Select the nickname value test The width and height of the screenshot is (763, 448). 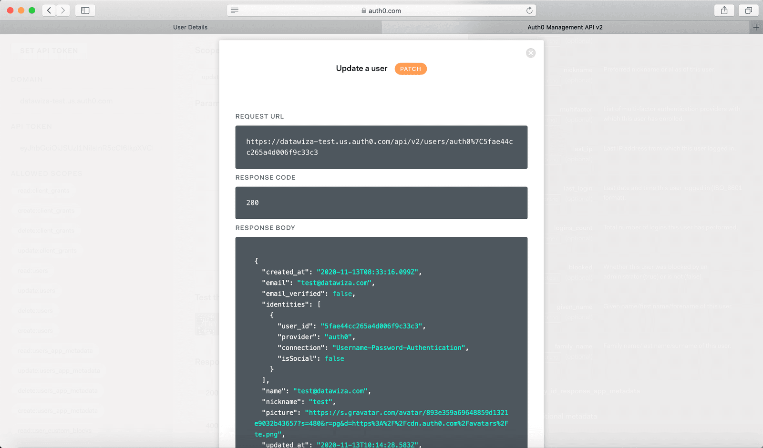click(x=320, y=402)
